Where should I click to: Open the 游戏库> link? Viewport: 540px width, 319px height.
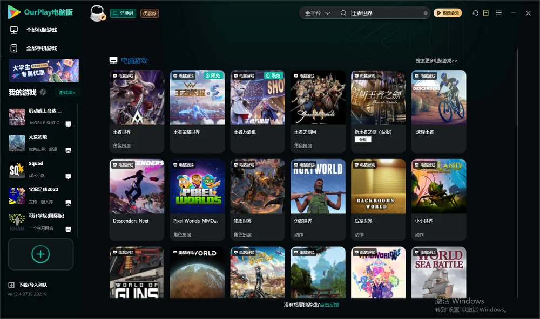[x=67, y=93]
